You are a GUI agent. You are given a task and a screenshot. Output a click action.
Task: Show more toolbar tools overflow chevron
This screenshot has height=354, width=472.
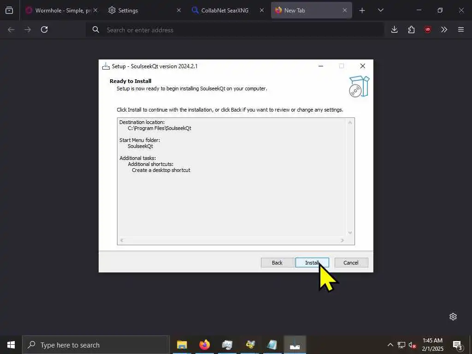coord(444,29)
